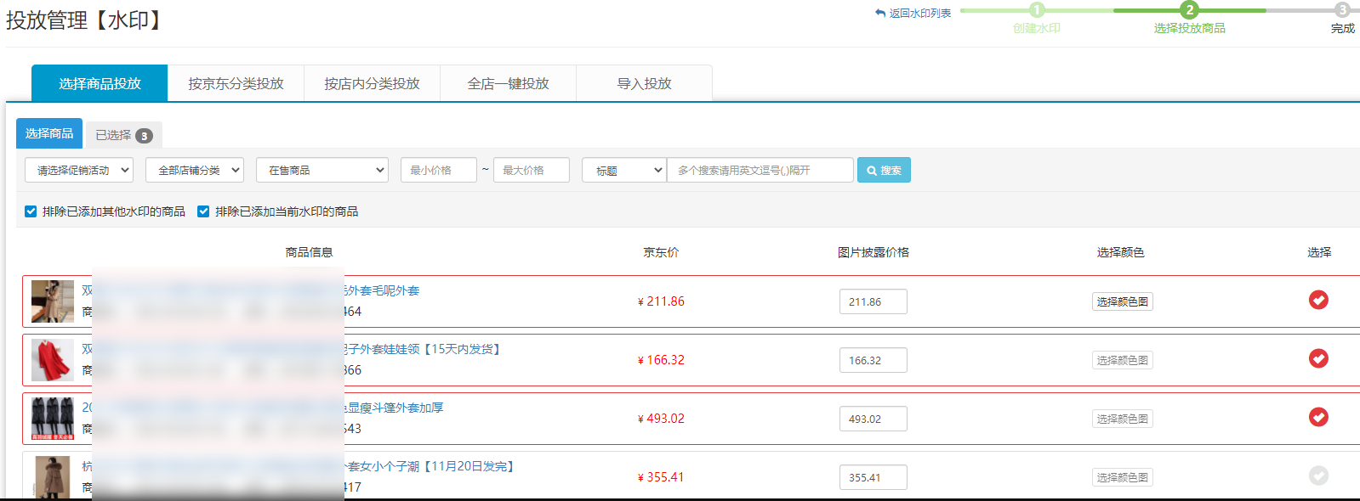
Task: Expand the 全部店铺分类 dropdown
Action: (195, 170)
